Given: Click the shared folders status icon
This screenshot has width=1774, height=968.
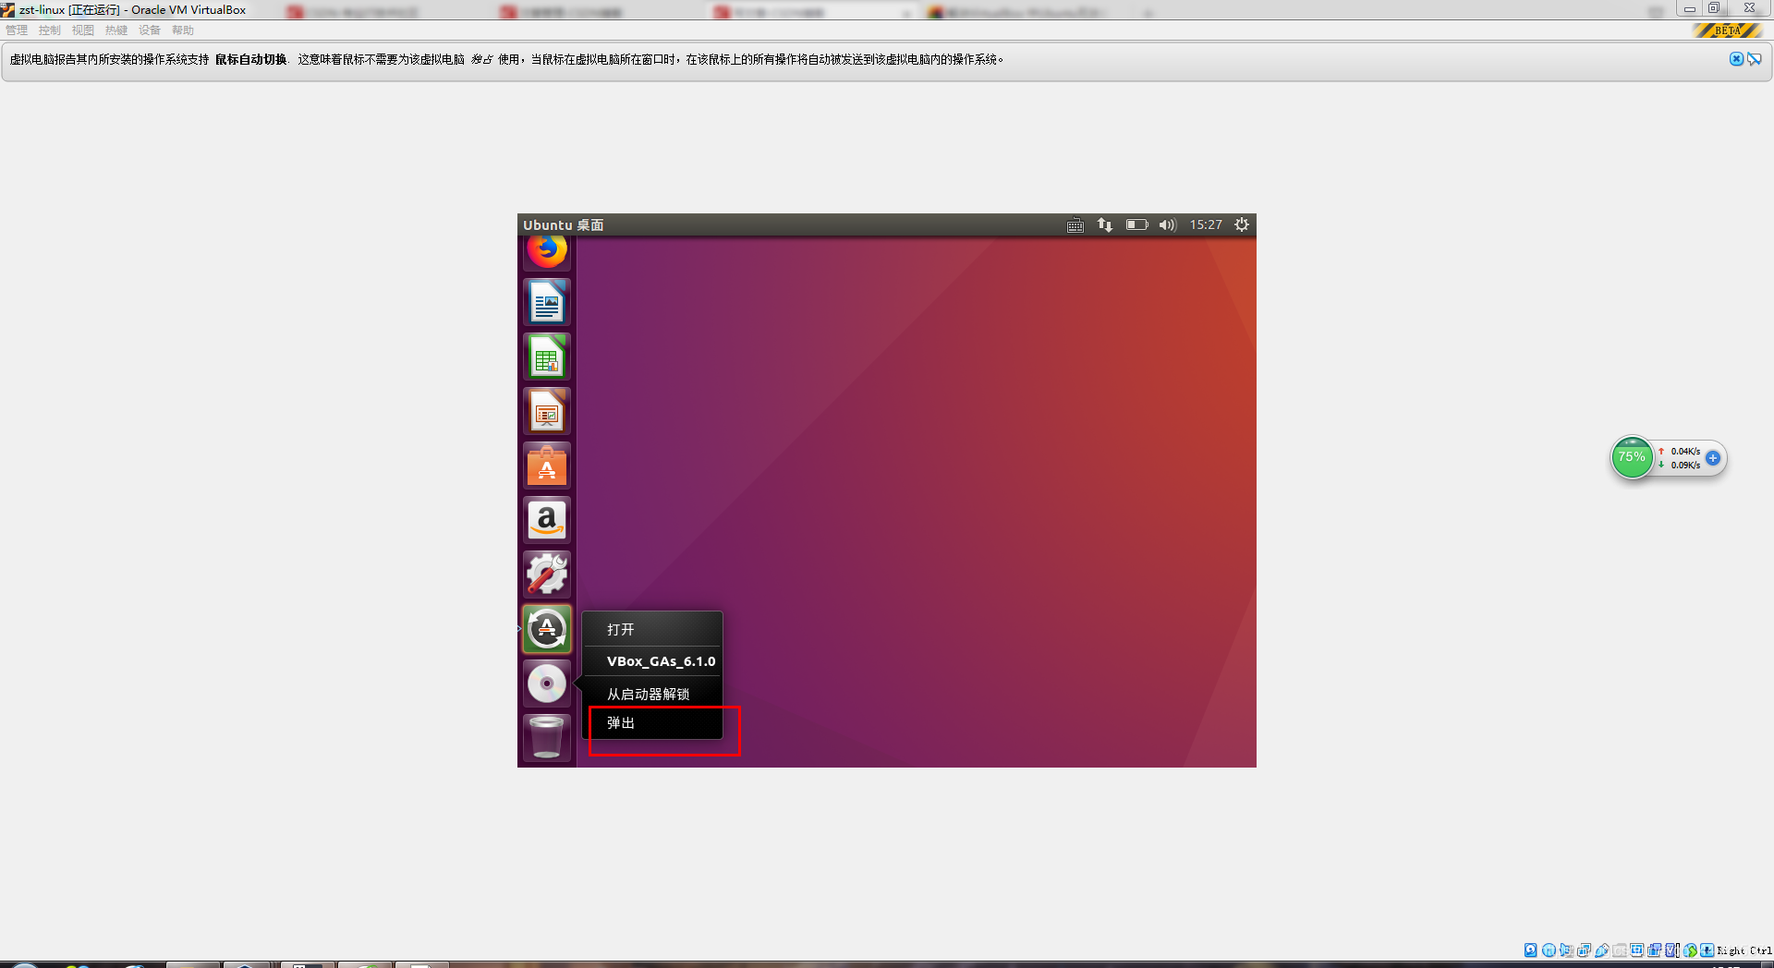Looking at the screenshot, I should click(x=1620, y=950).
